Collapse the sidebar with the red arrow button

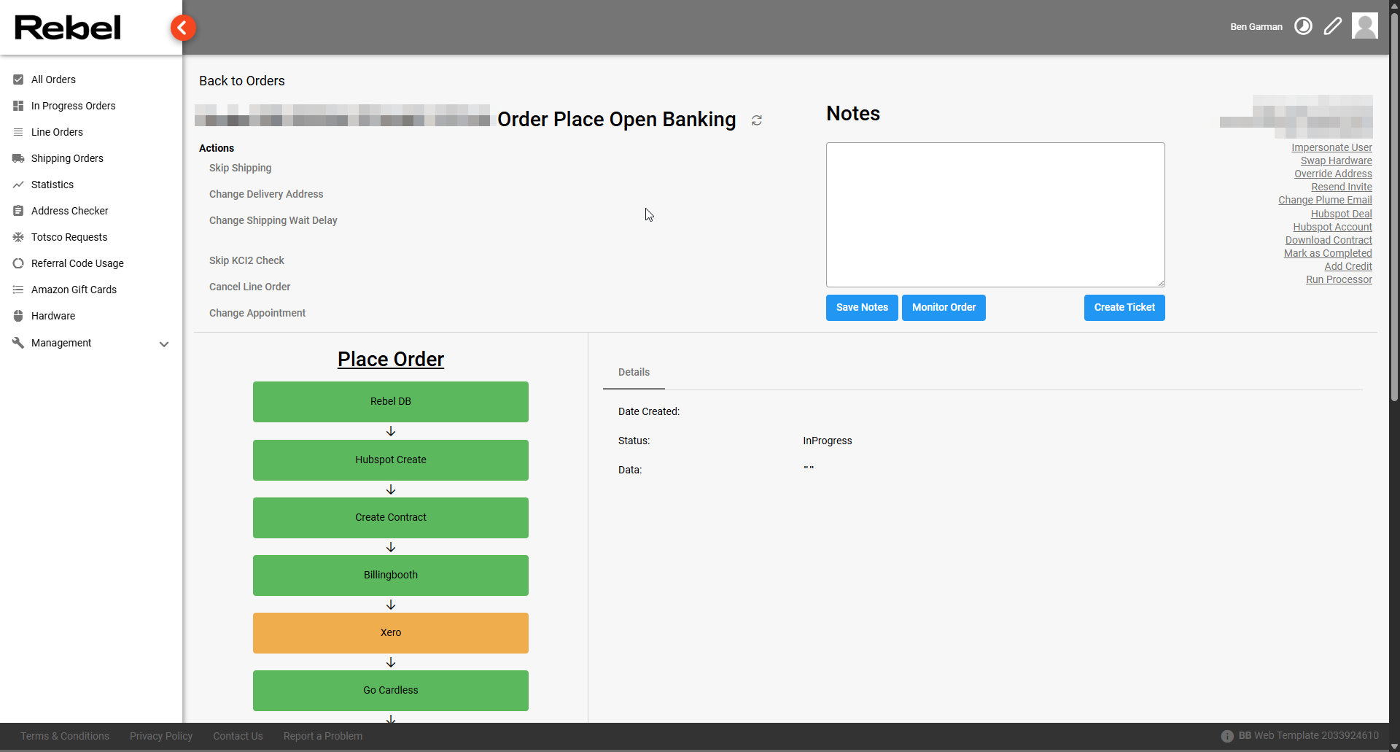[x=183, y=28]
